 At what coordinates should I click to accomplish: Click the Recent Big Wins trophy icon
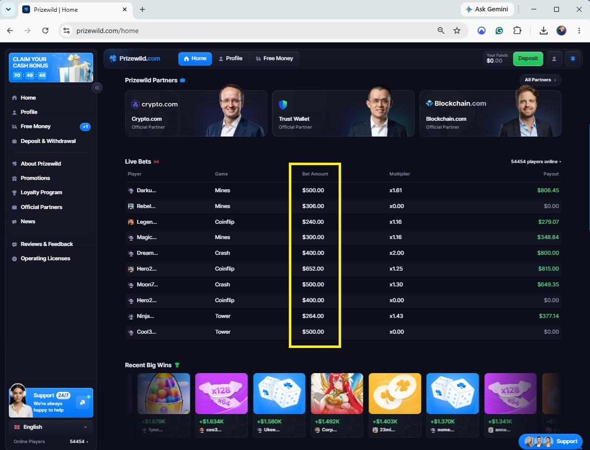point(177,365)
